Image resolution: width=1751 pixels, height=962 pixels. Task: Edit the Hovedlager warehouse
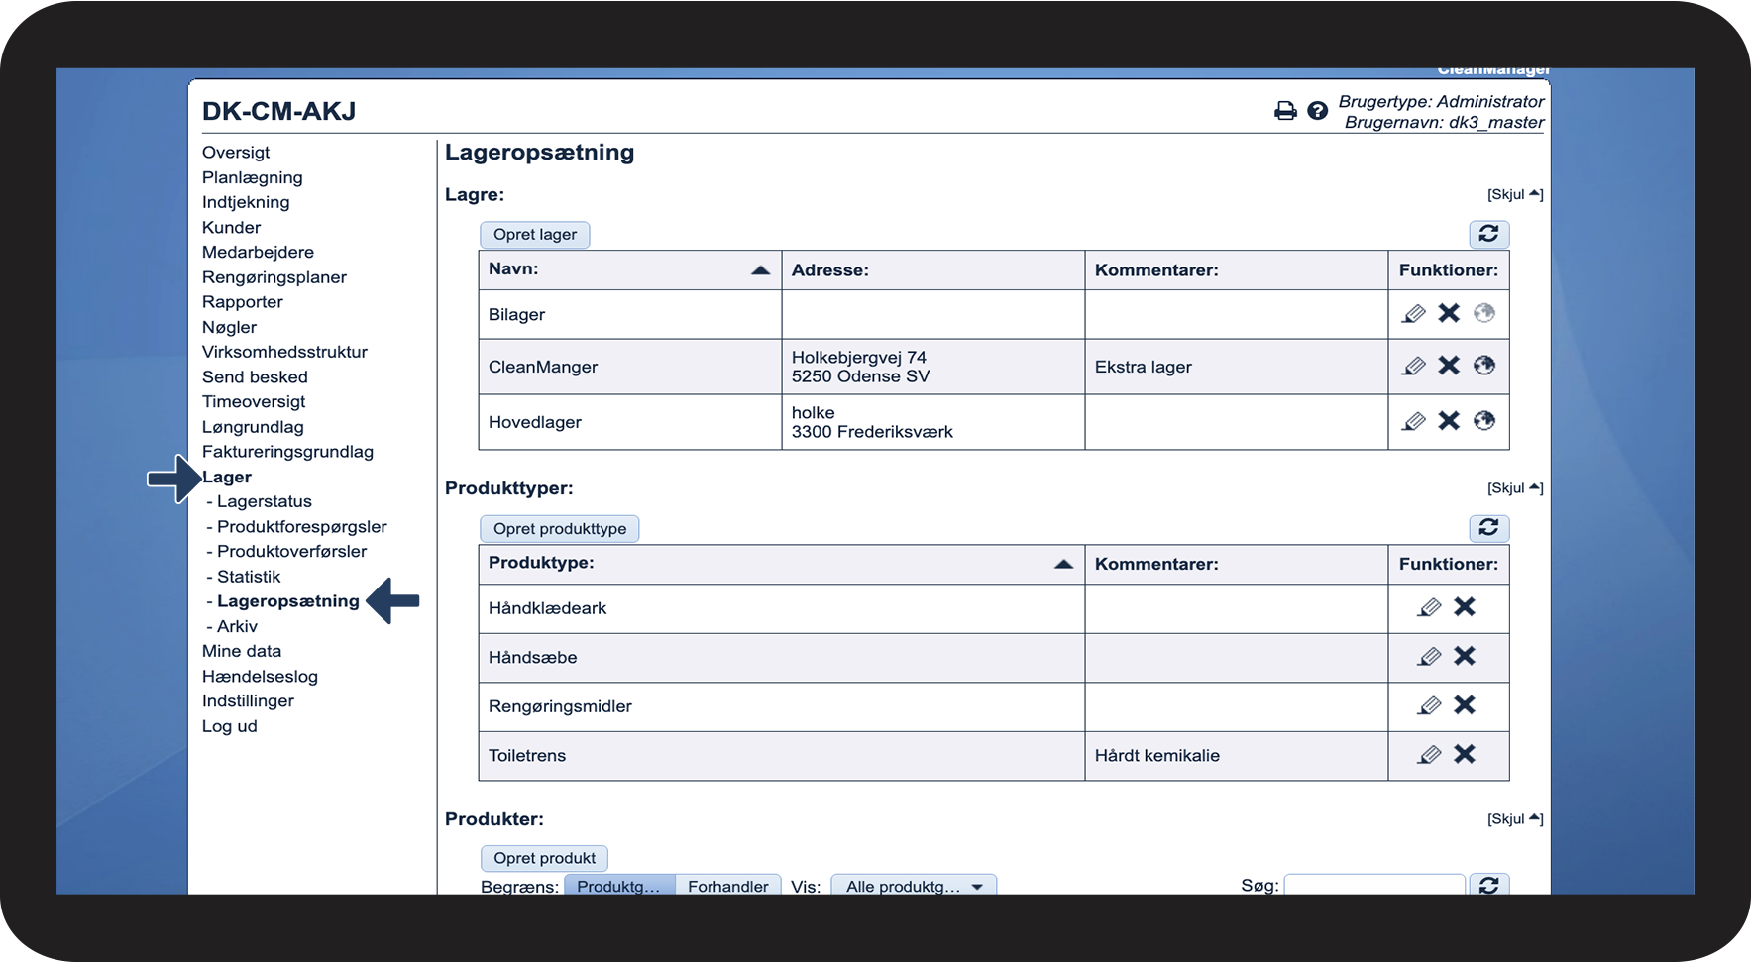click(x=1414, y=422)
